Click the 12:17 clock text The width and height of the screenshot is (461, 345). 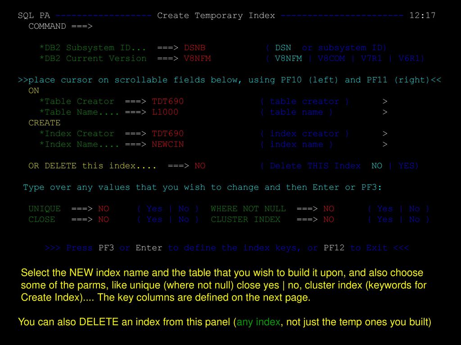click(422, 16)
